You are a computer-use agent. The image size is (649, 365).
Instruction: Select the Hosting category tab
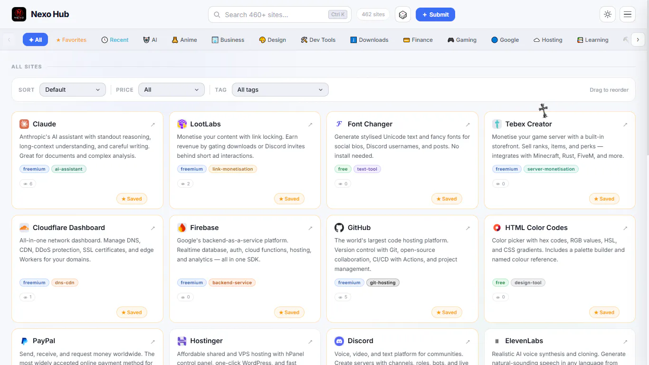coord(548,40)
